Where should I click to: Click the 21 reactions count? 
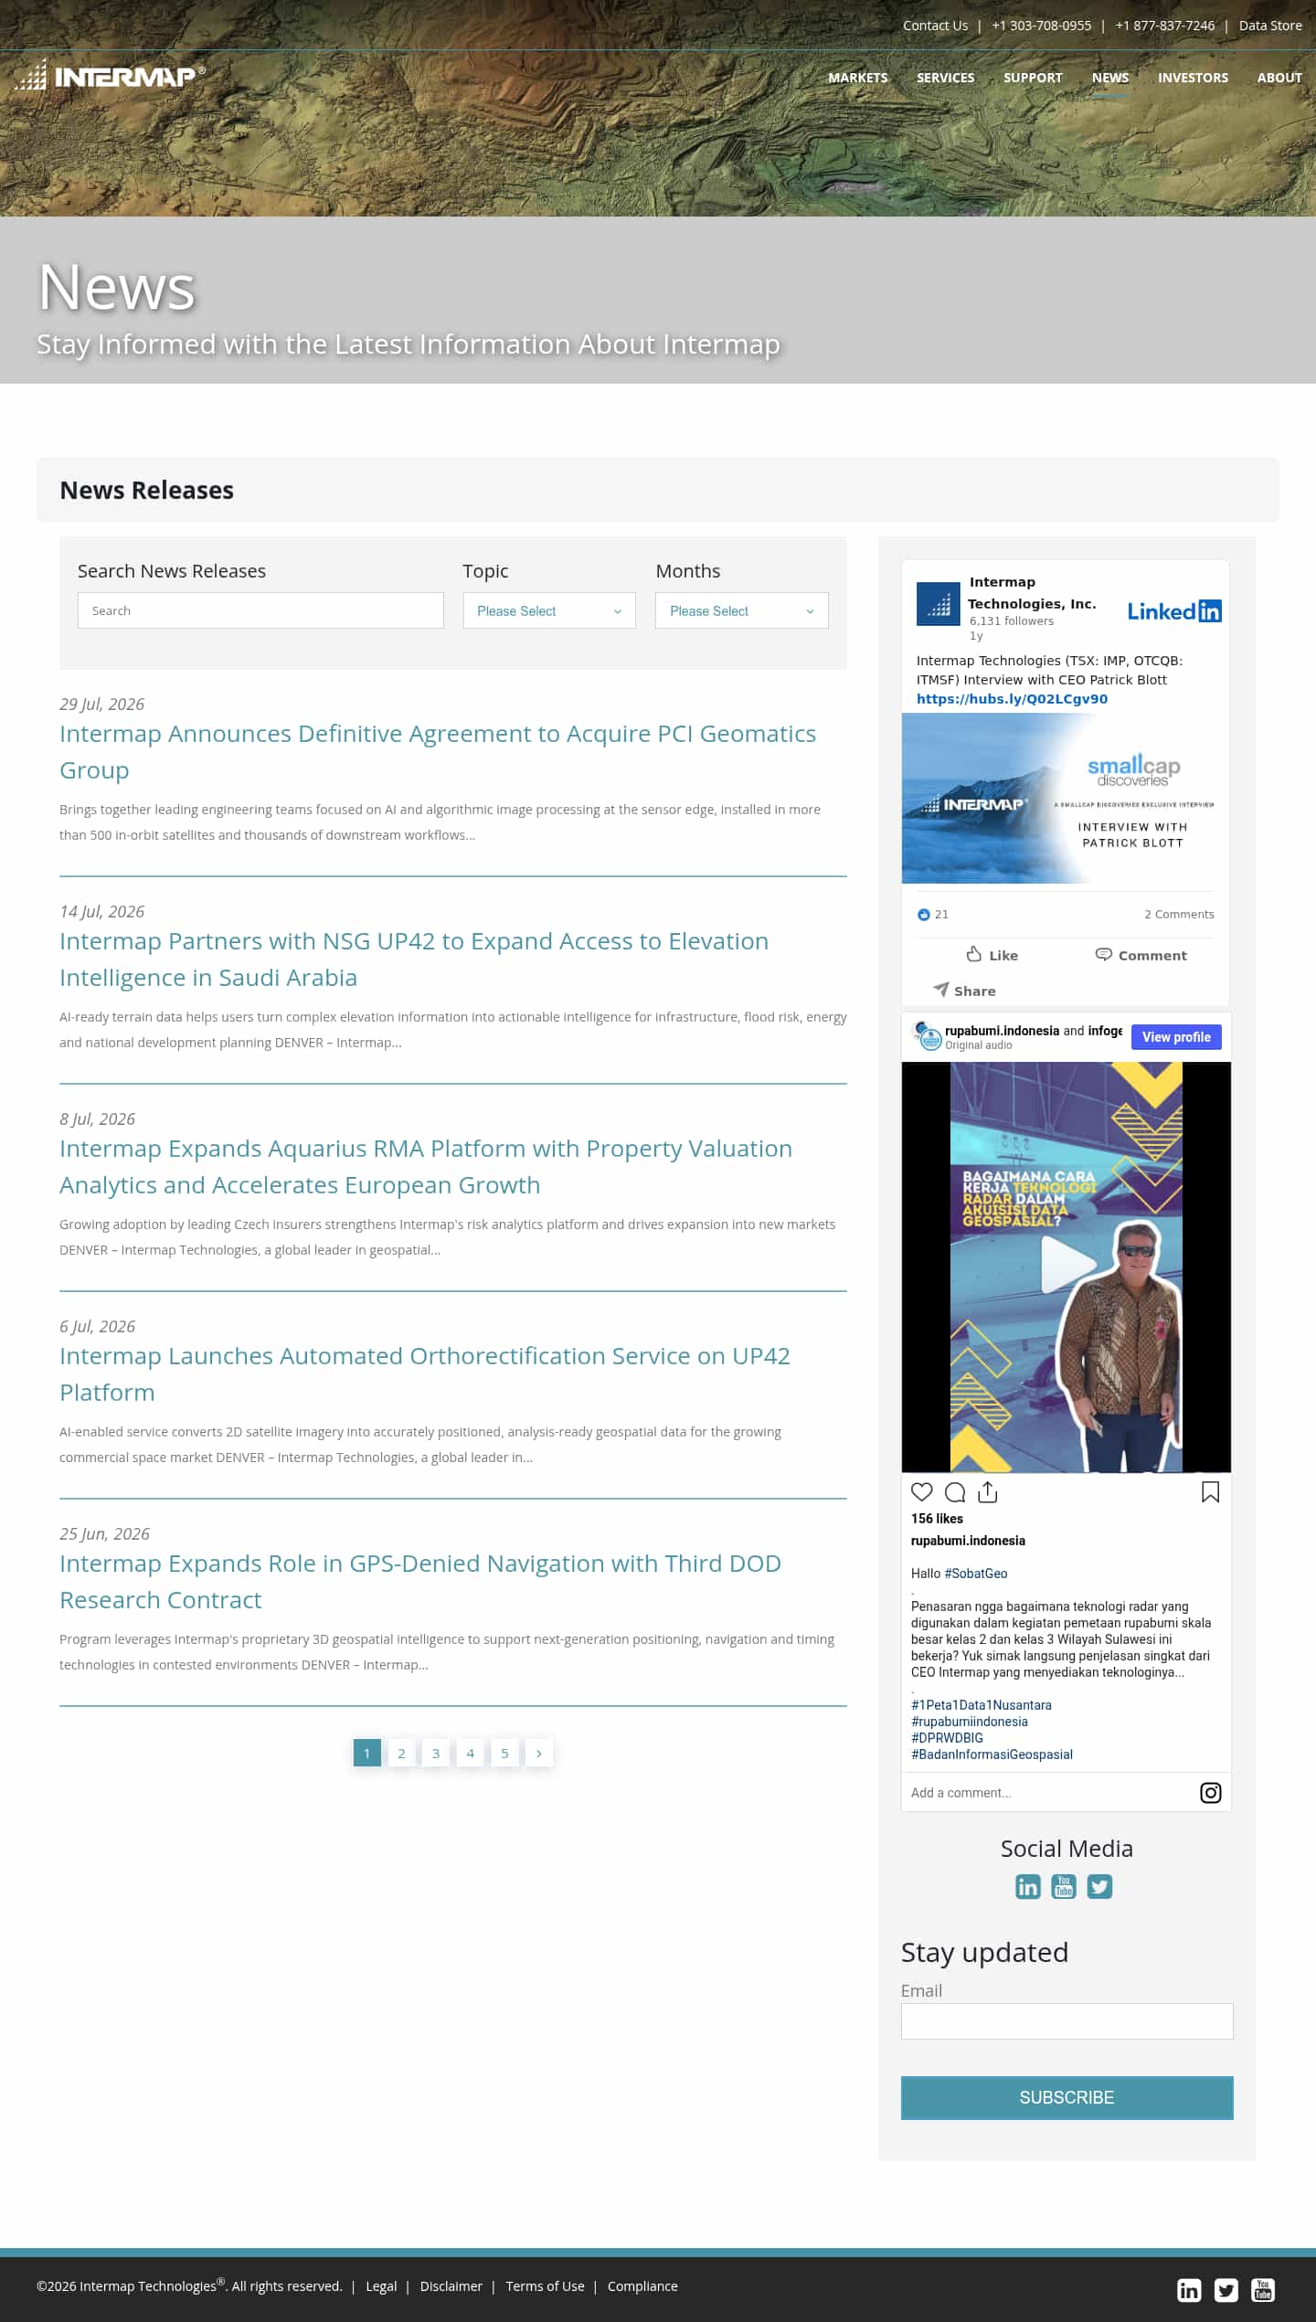tap(933, 914)
